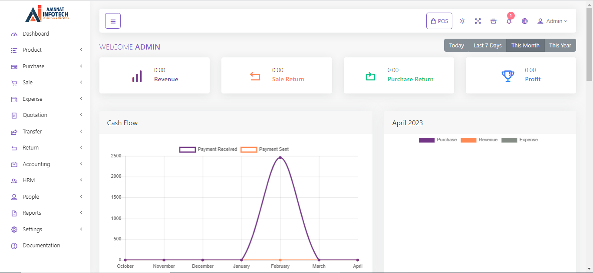Click the Profit trophy icon
This screenshot has height=273, width=593.
(x=507, y=76)
